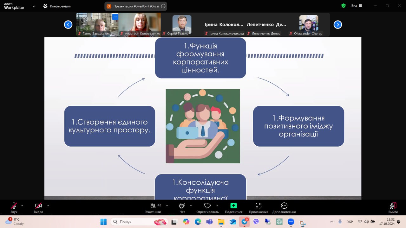Click the slide box "Створення єдиного культурного простору"
406x228 pixels.
tap(110, 126)
